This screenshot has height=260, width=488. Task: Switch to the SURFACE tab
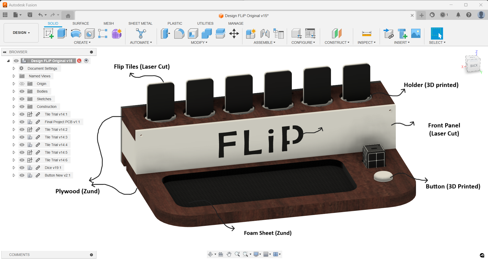(81, 23)
